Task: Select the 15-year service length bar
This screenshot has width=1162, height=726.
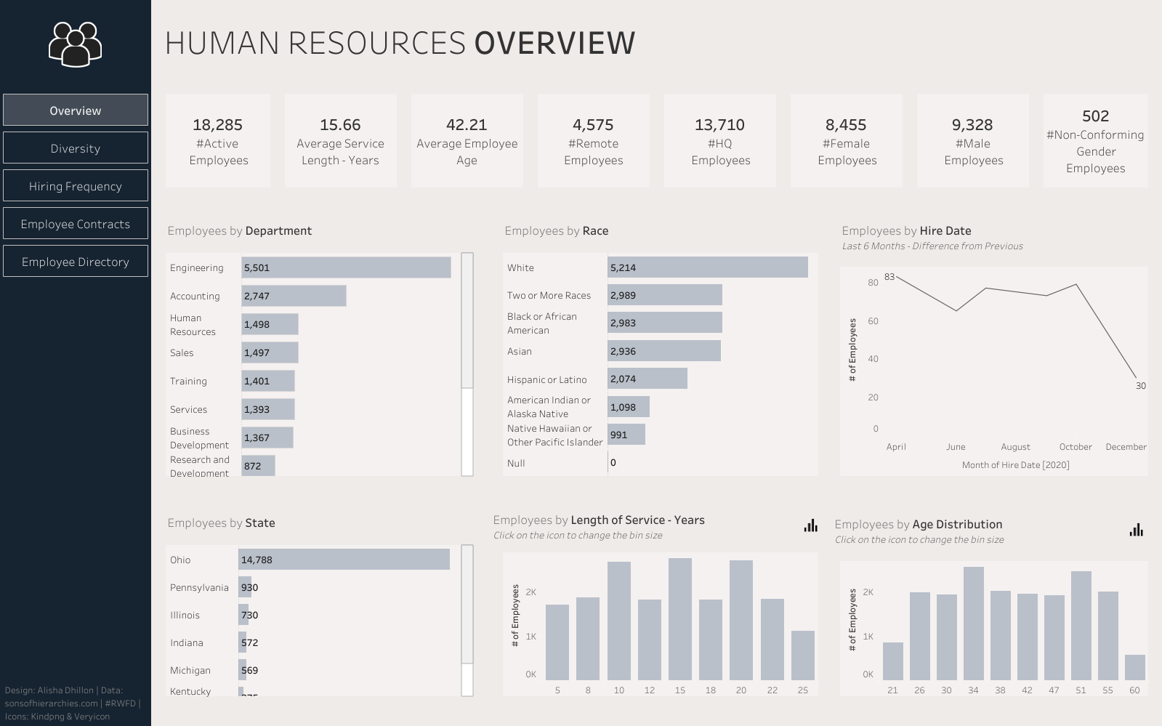Action: (680, 619)
